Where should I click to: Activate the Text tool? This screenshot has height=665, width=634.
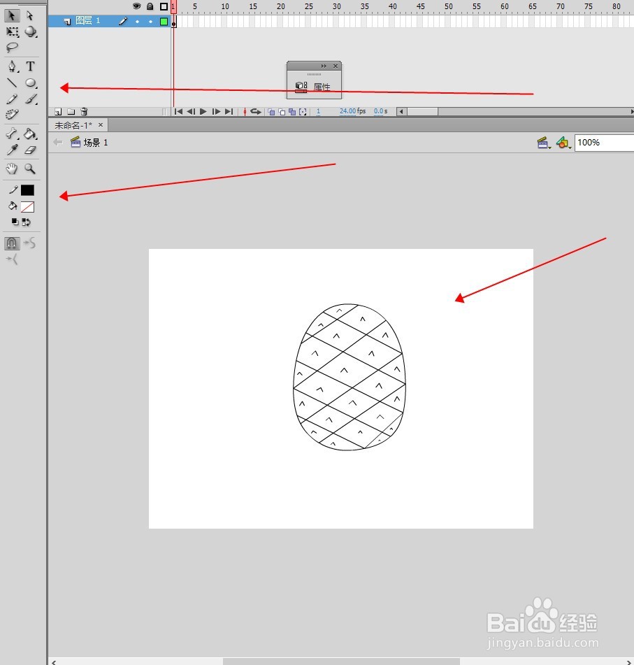click(x=30, y=66)
